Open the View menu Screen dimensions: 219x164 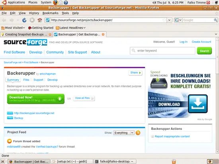click(22, 13)
